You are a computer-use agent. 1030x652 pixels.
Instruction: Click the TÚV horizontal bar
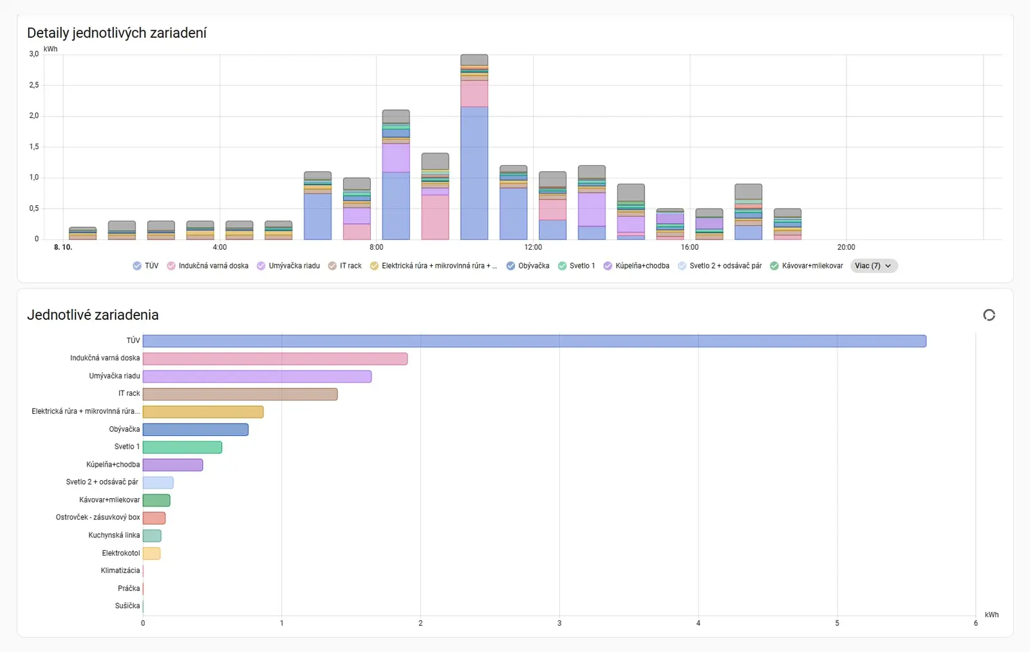(534, 341)
